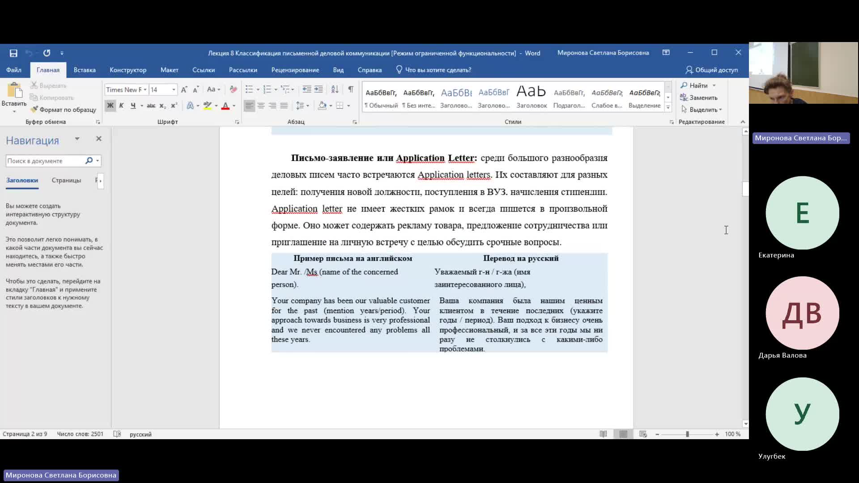Apply subscript formatting

click(x=163, y=106)
